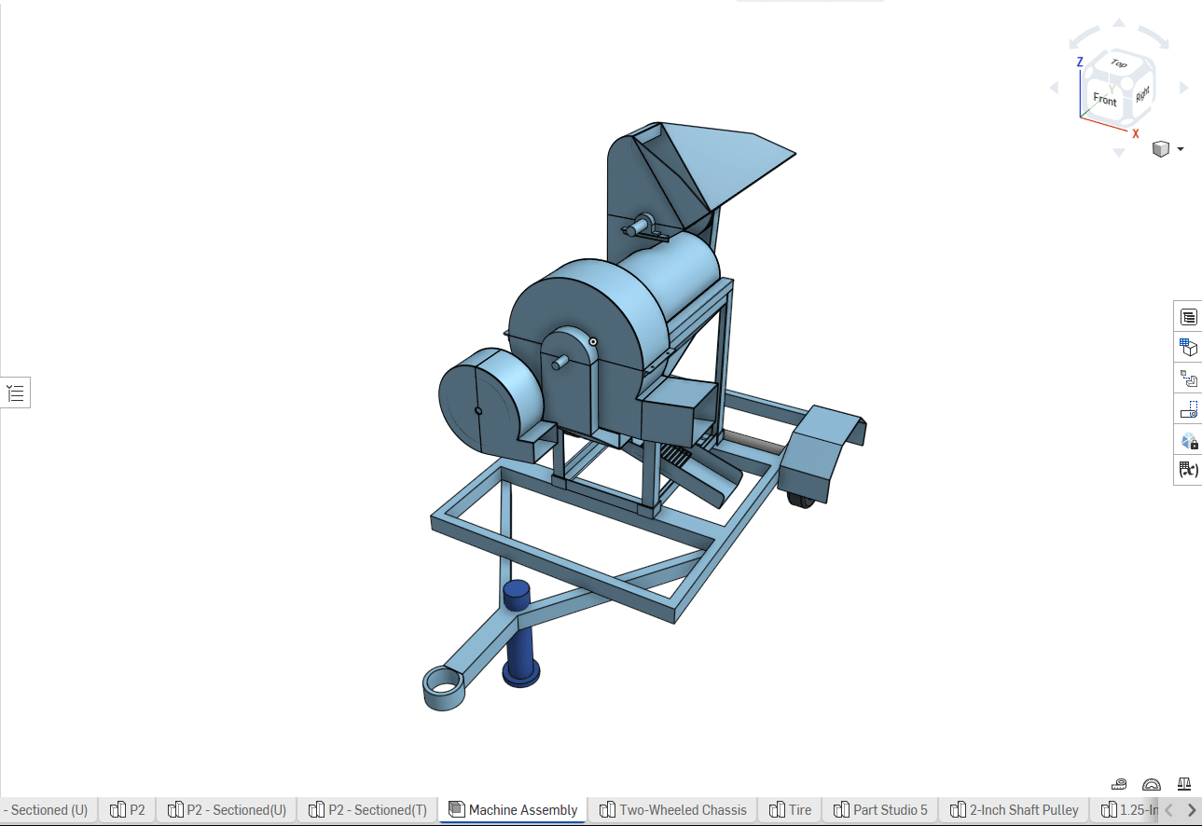Open the Exploded views panel icon
This screenshot has height=826, width=1202.
coord(1188,379)
